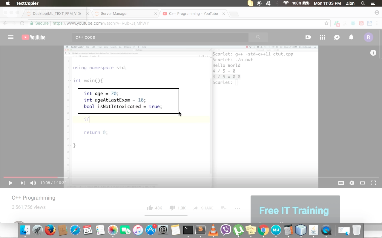Screen dimensions: 382x238
Task: Toggle closed captions on the video
Action: coord(341,183)
